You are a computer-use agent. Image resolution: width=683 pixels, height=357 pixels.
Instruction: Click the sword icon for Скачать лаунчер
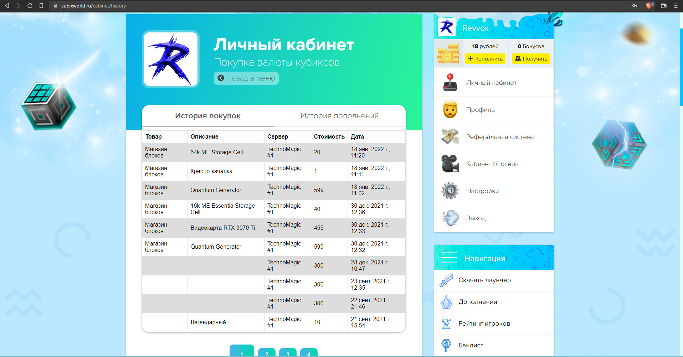click(x=446, y=280)
